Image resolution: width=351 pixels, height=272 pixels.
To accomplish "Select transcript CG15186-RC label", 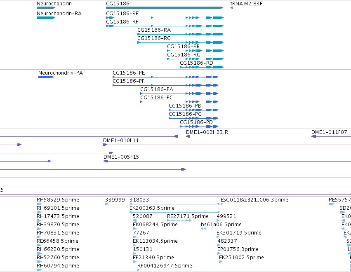I will pyautogui.click(x=154, y=38).
